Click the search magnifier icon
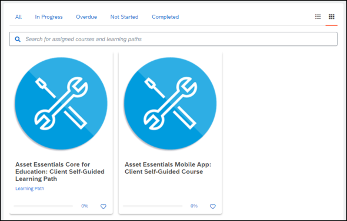The width and height of the screenshot is (347, 221). point(18,39)
